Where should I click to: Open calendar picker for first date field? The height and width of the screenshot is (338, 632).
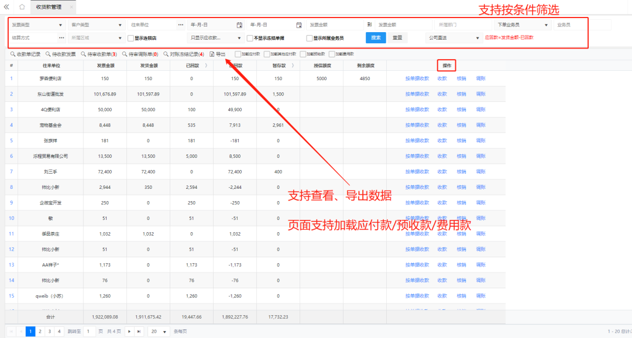coord(239,25)
